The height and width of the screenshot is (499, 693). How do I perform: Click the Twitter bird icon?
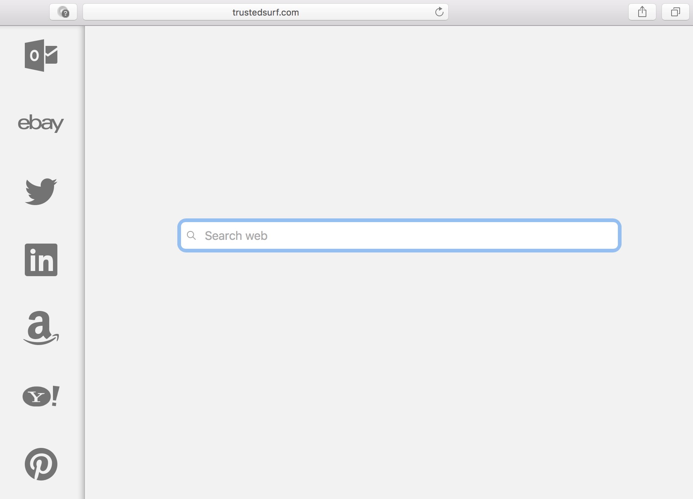[41, 191]
